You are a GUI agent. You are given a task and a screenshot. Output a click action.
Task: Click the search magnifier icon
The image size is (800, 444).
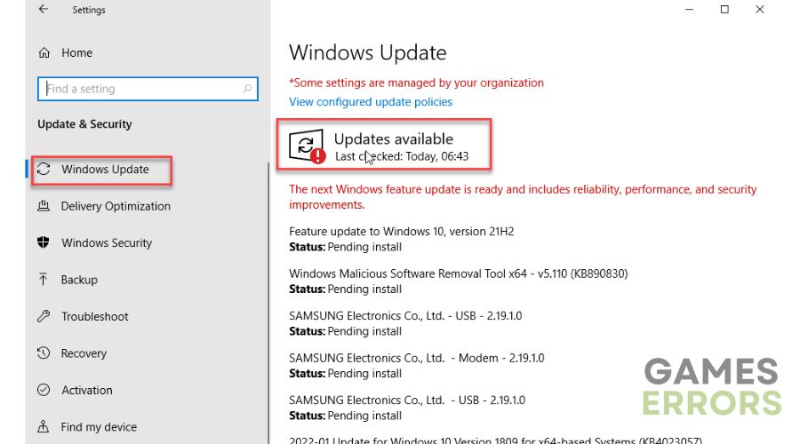point(247,89)
